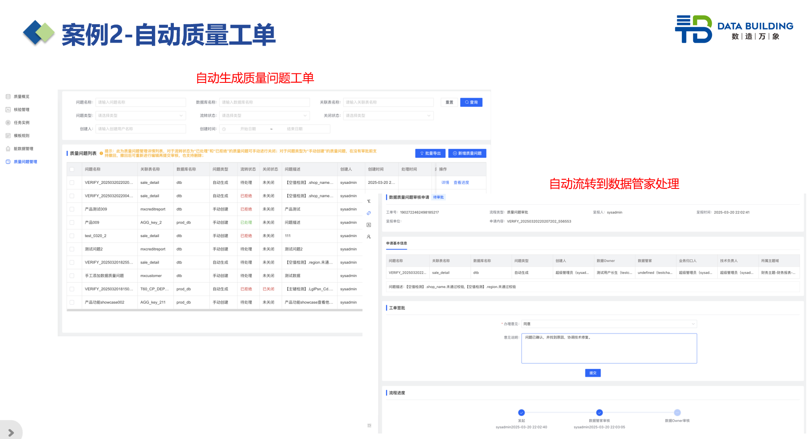Viewport: 810px width, 439px height.
Task: Click the user icon beside detail panel
Action: (369, 237)
